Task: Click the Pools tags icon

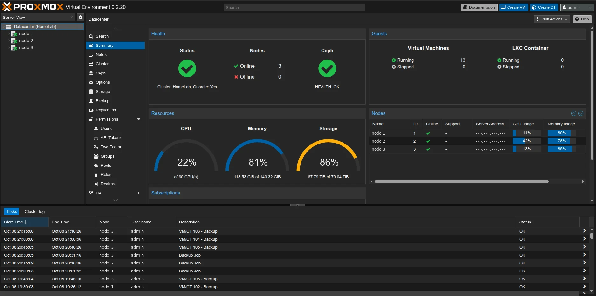Action: (96, 166)
